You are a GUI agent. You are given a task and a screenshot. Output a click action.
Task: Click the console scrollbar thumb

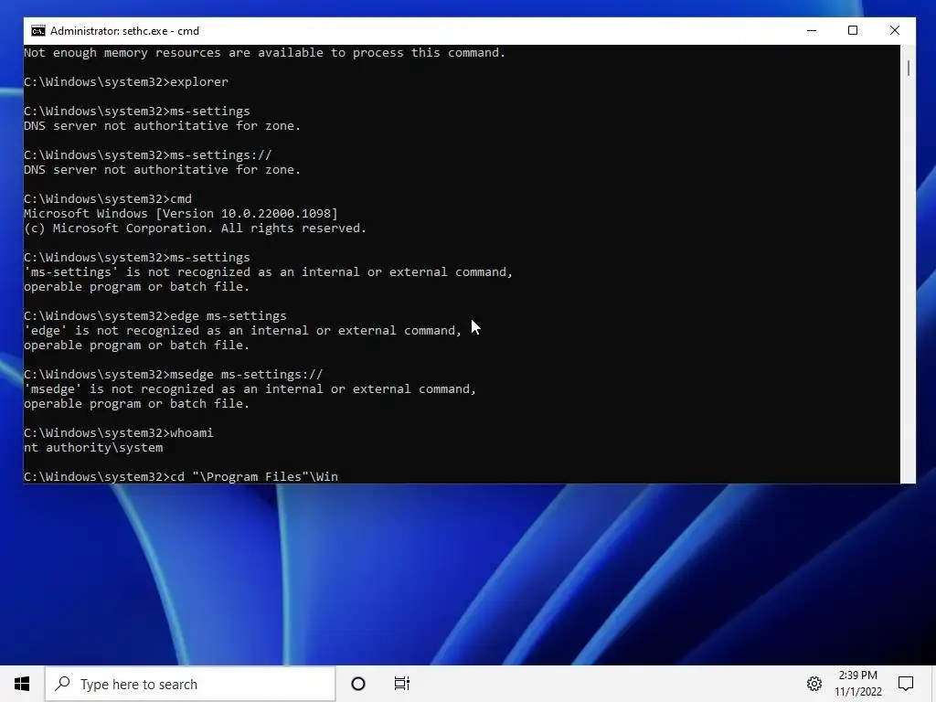(x=908, y=68)
